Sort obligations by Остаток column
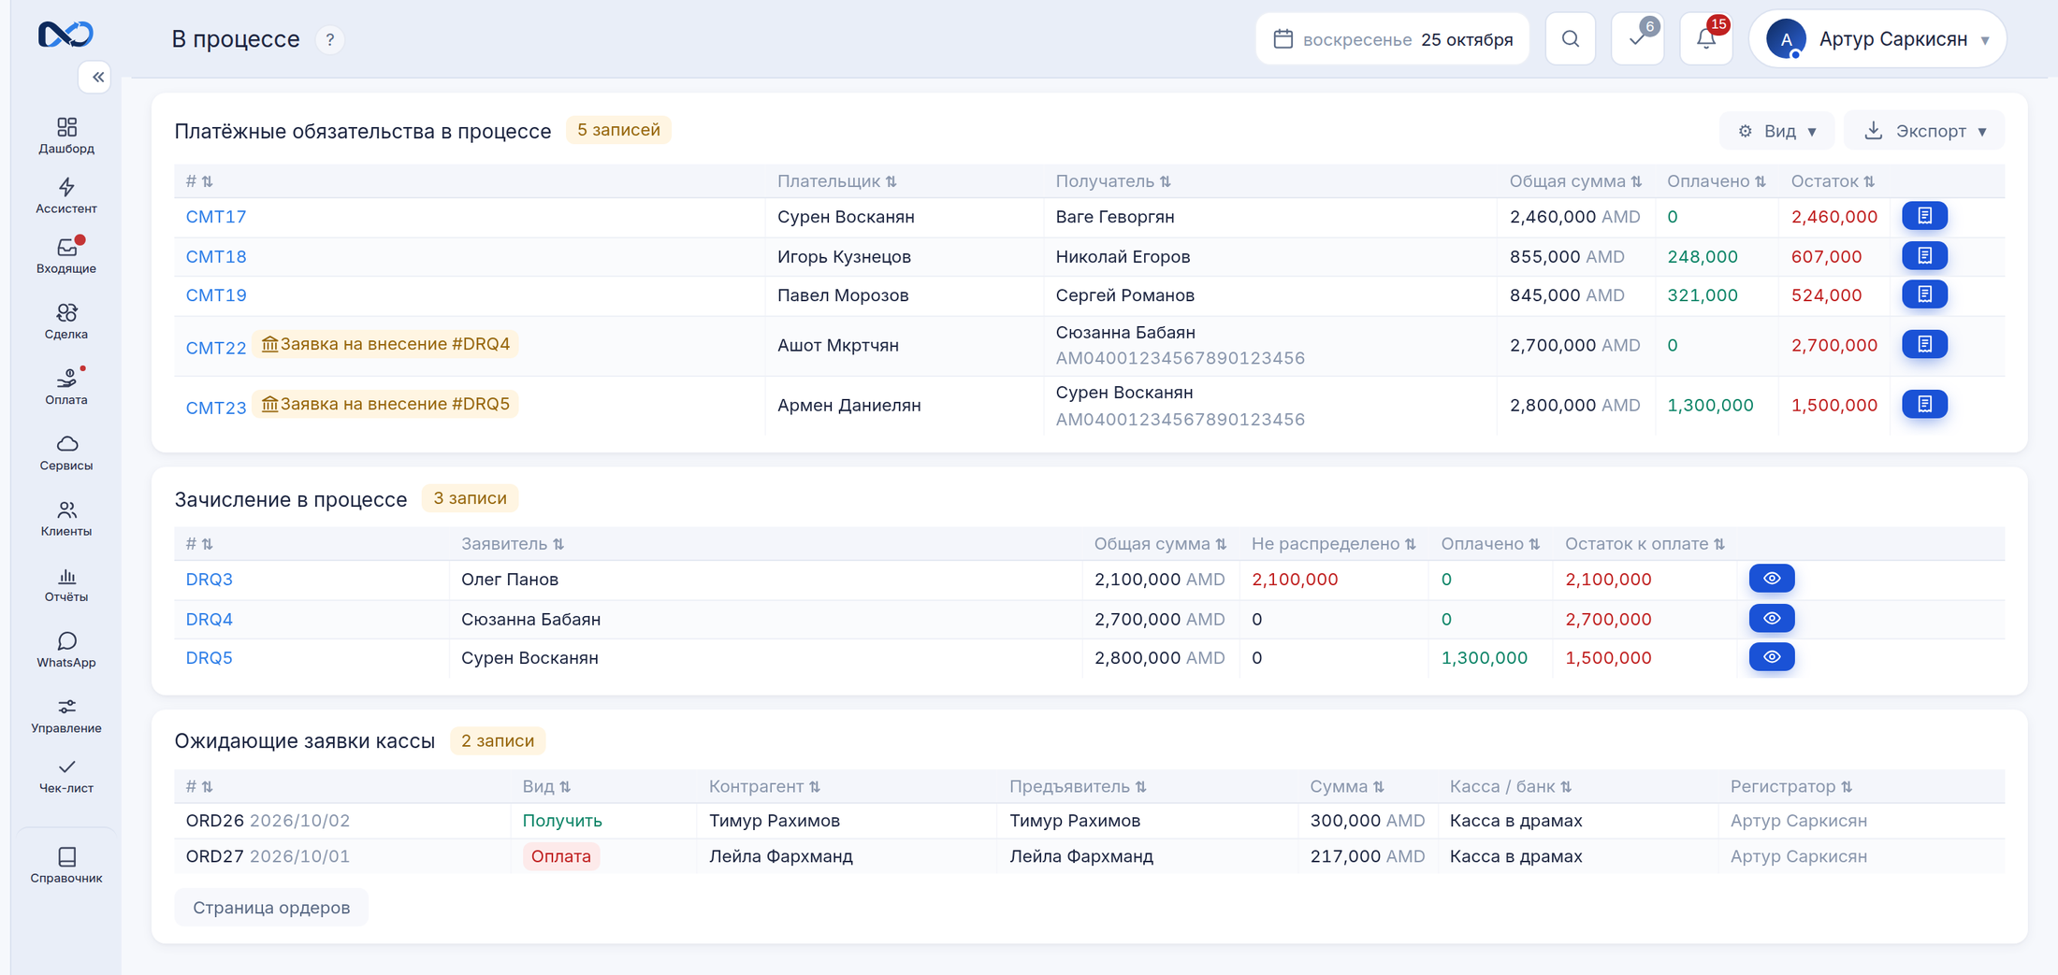2058x975 pixels. 1832,181
